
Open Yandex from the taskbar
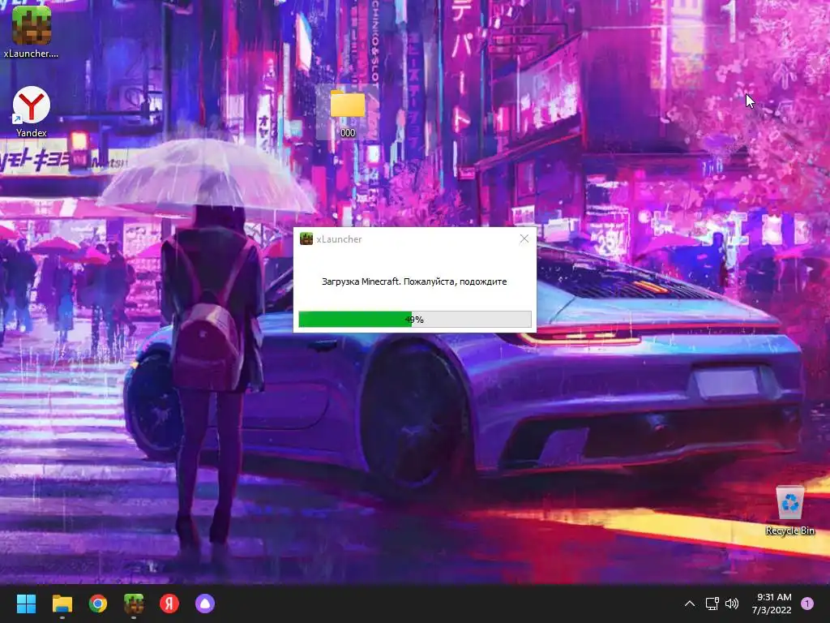click(x=169, y=604)
